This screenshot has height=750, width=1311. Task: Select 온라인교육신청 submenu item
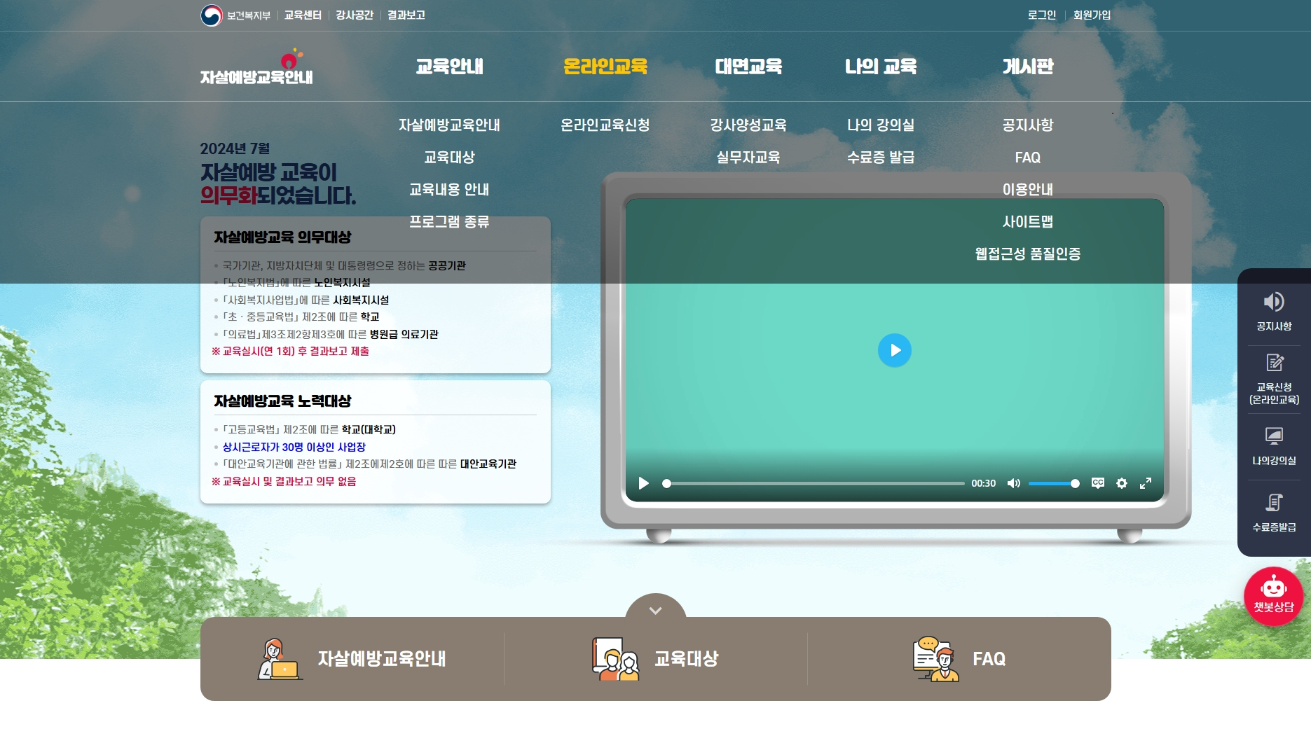point(605,125)
